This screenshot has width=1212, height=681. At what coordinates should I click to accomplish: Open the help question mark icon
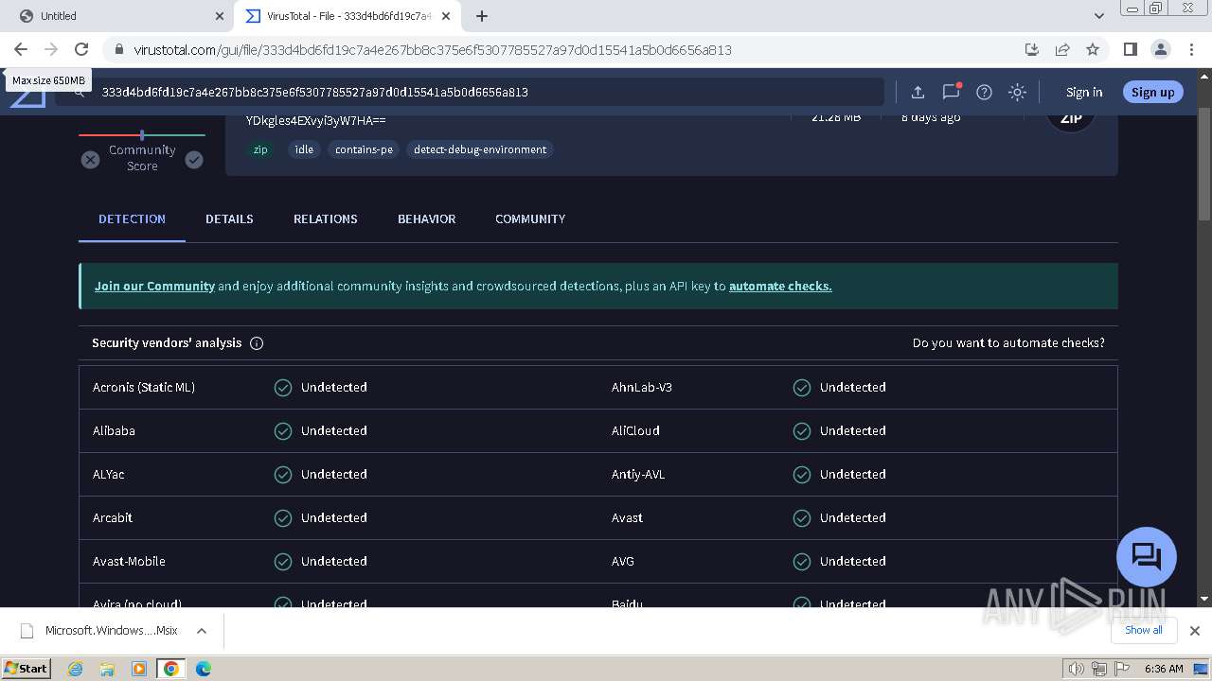coord(984,92)
